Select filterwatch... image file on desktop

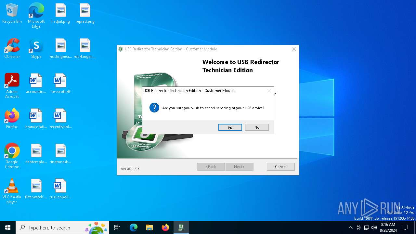click(36, 189)
